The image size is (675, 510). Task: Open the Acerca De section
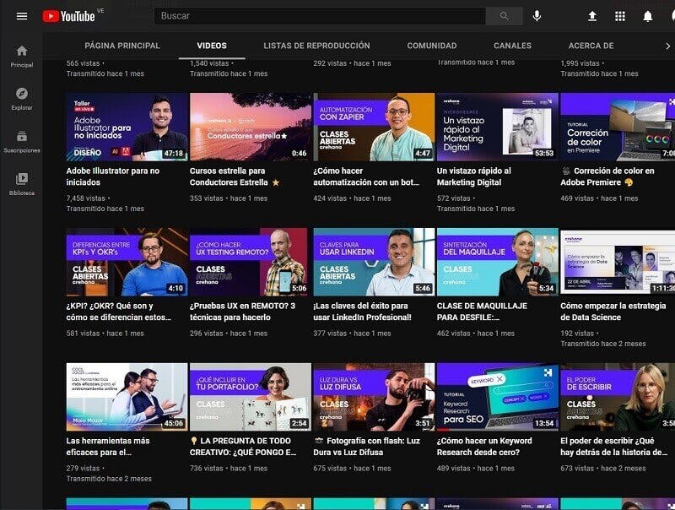point(593,46)
